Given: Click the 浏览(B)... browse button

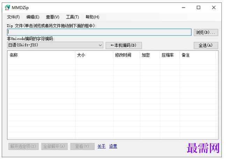Looking at the screenshot, I should click(x=206, y=32).
